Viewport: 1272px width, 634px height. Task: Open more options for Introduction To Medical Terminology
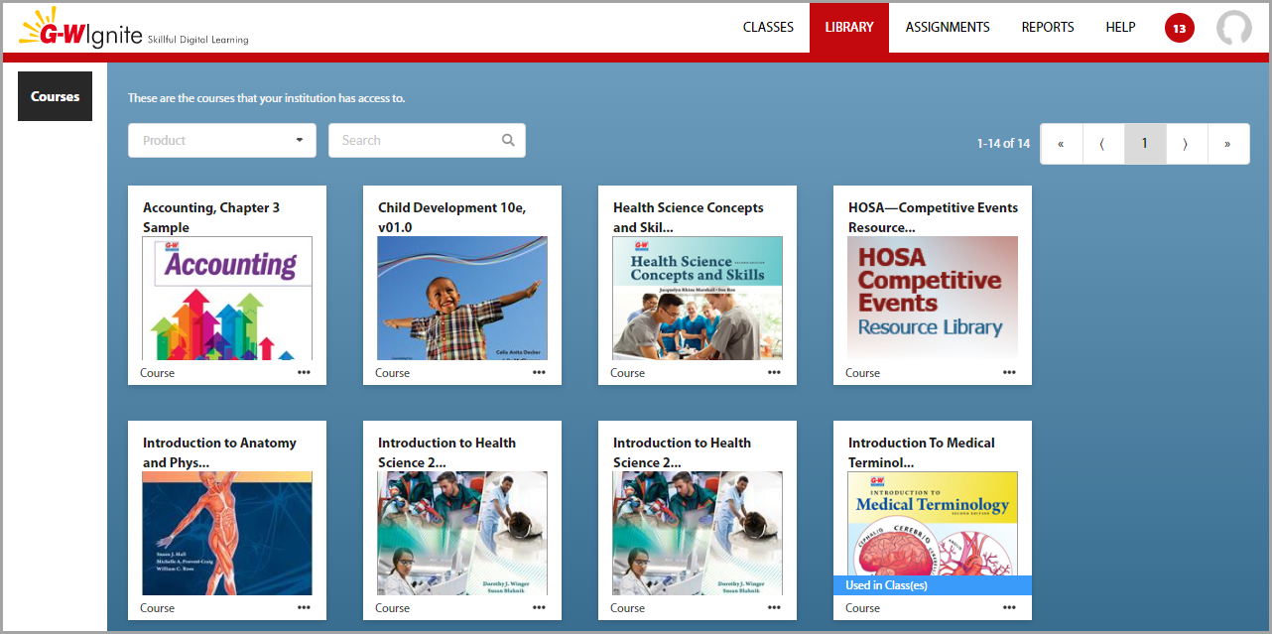(1009, 608)
